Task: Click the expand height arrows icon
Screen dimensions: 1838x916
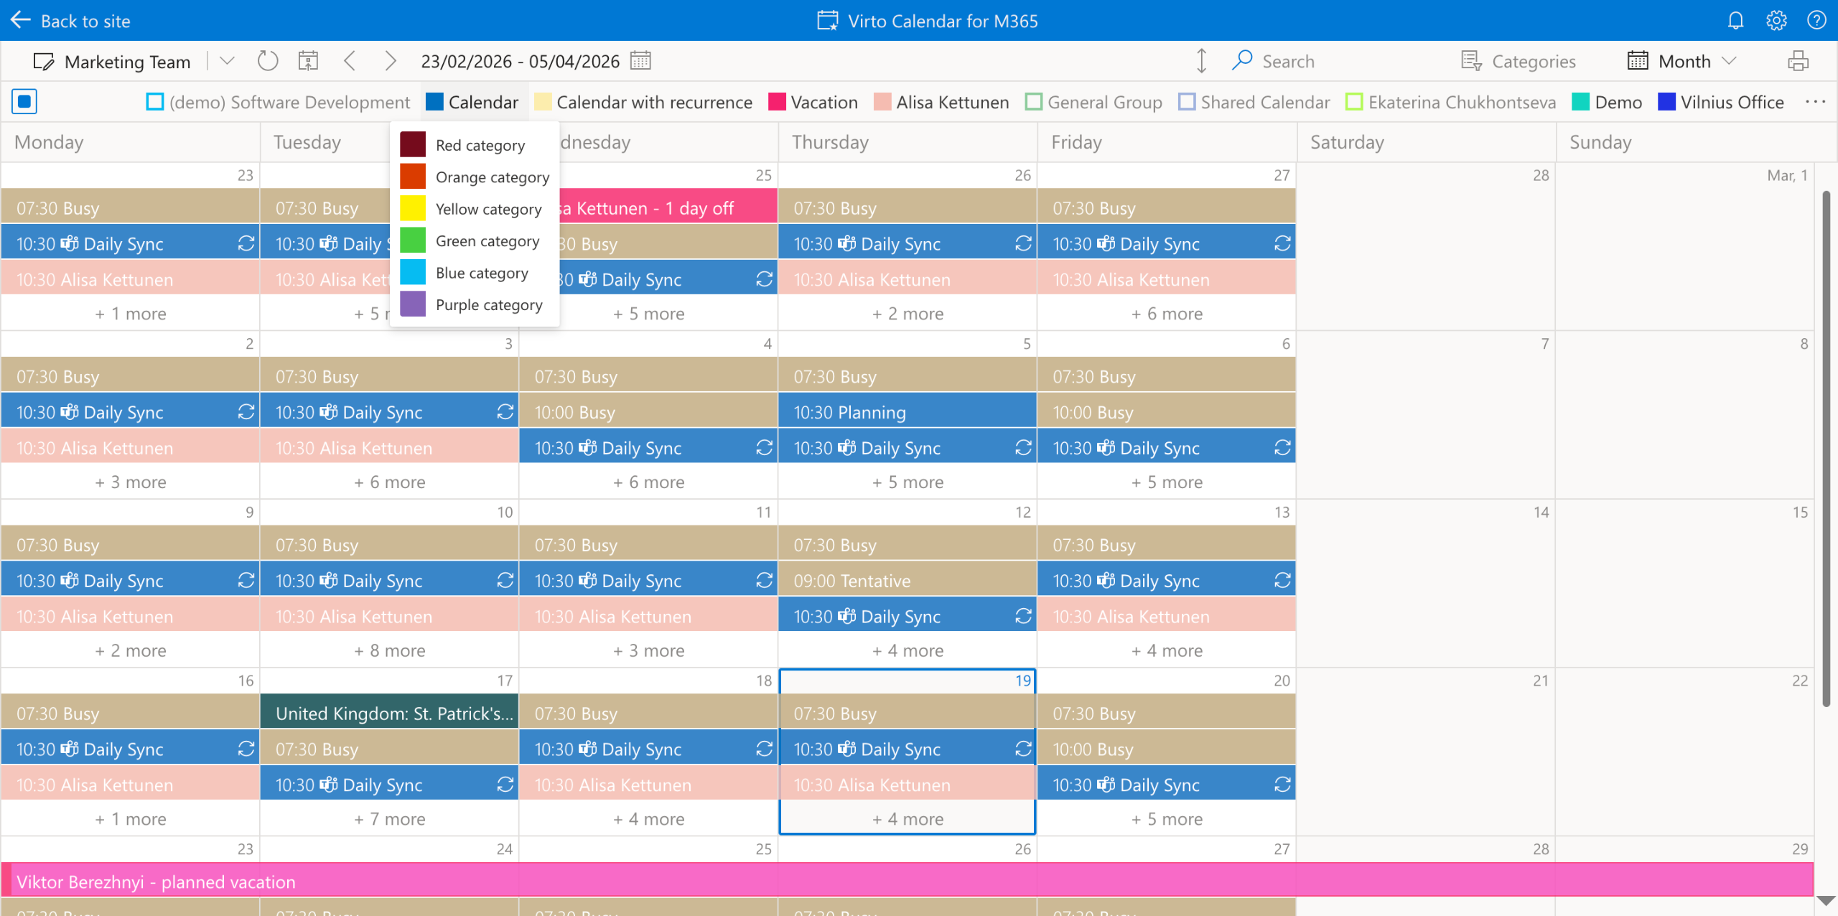Action: pos(1201,61)
